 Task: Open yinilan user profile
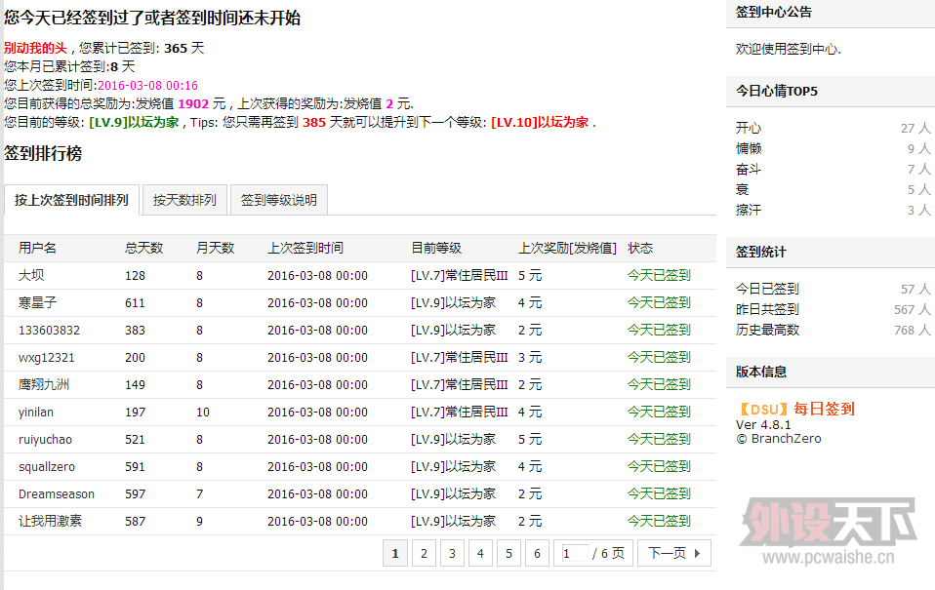(36, 413)
